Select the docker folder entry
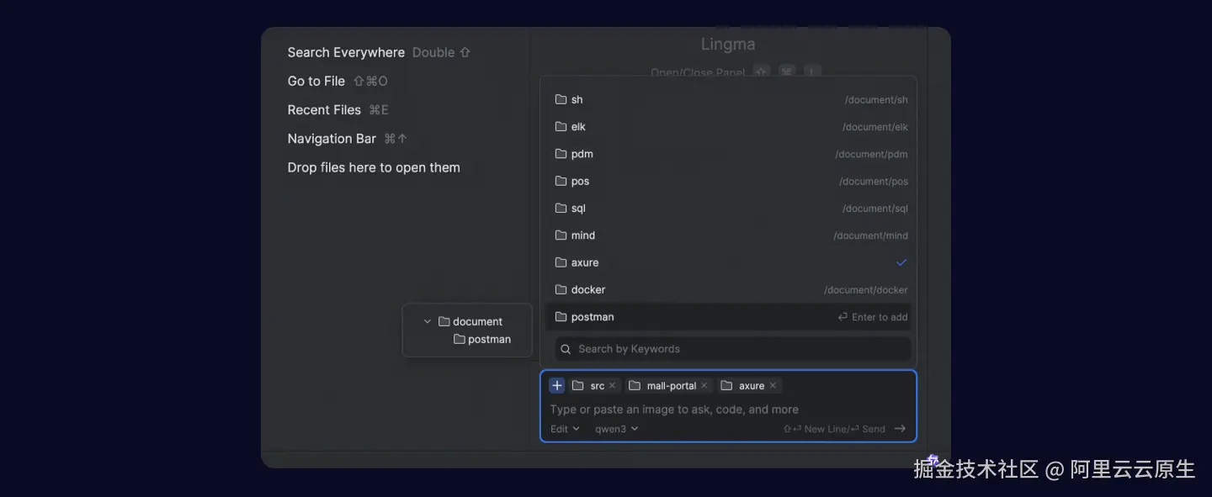 (731, 289)
